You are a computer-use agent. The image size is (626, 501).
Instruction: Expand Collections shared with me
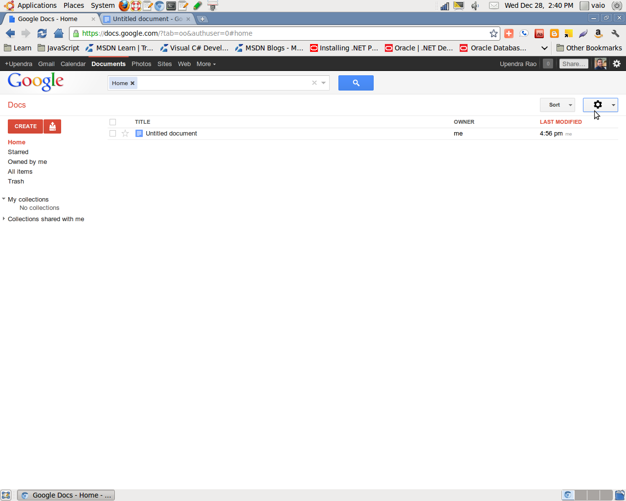click(x=3, y=219)
